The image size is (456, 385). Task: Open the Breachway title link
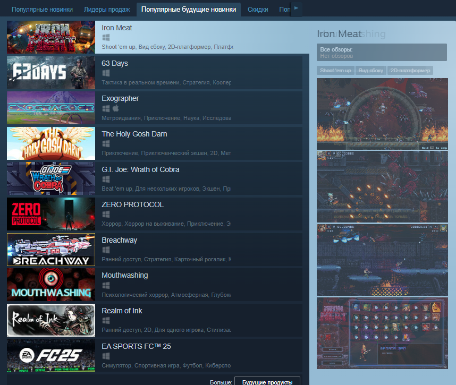point(119,241)
